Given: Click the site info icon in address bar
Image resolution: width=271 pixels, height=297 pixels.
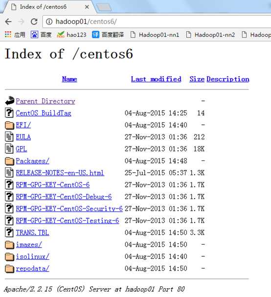Looking at the screenshot, I should tap(49, 22).
